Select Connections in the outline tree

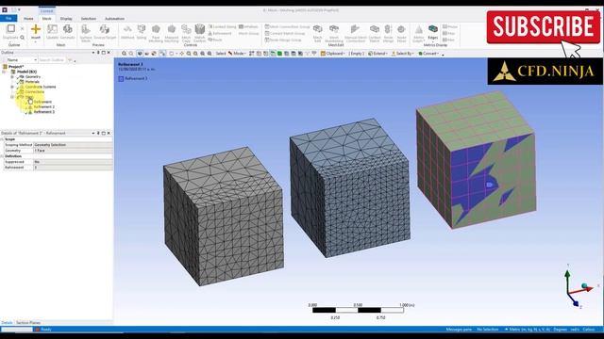coord(35,92)
